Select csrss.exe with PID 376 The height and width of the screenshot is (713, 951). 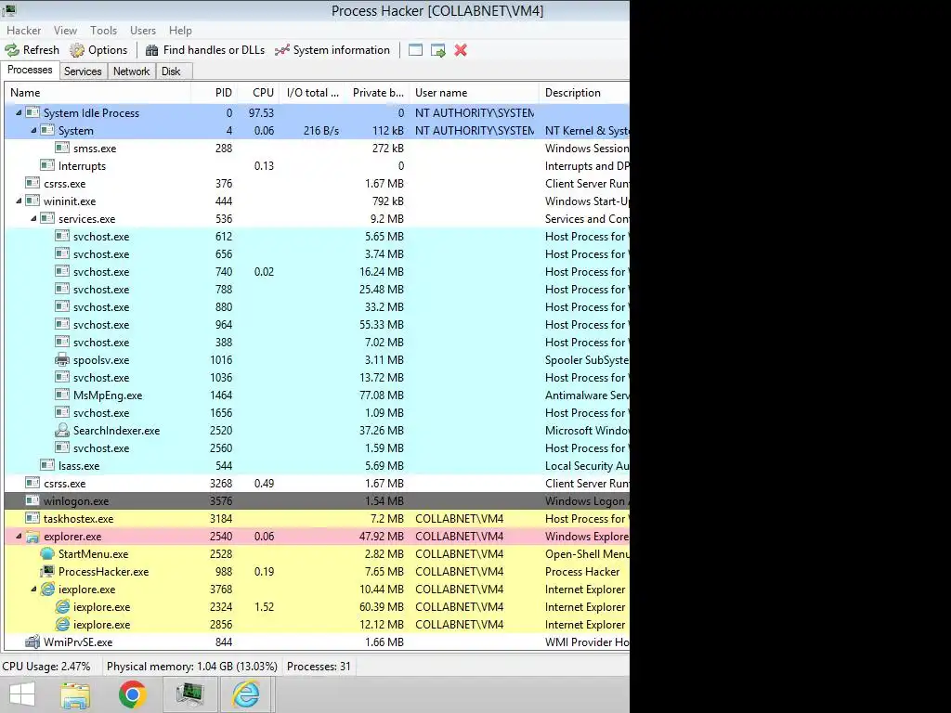pos(318,183)
